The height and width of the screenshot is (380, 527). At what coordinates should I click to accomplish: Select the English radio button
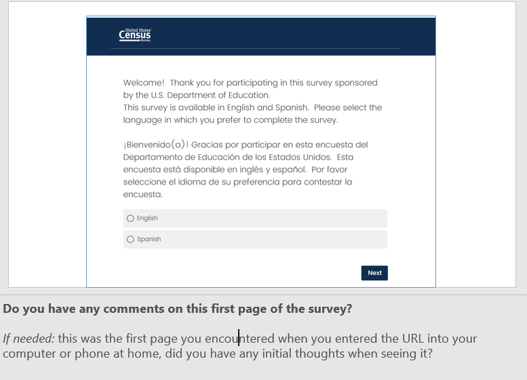pos(130,218)
